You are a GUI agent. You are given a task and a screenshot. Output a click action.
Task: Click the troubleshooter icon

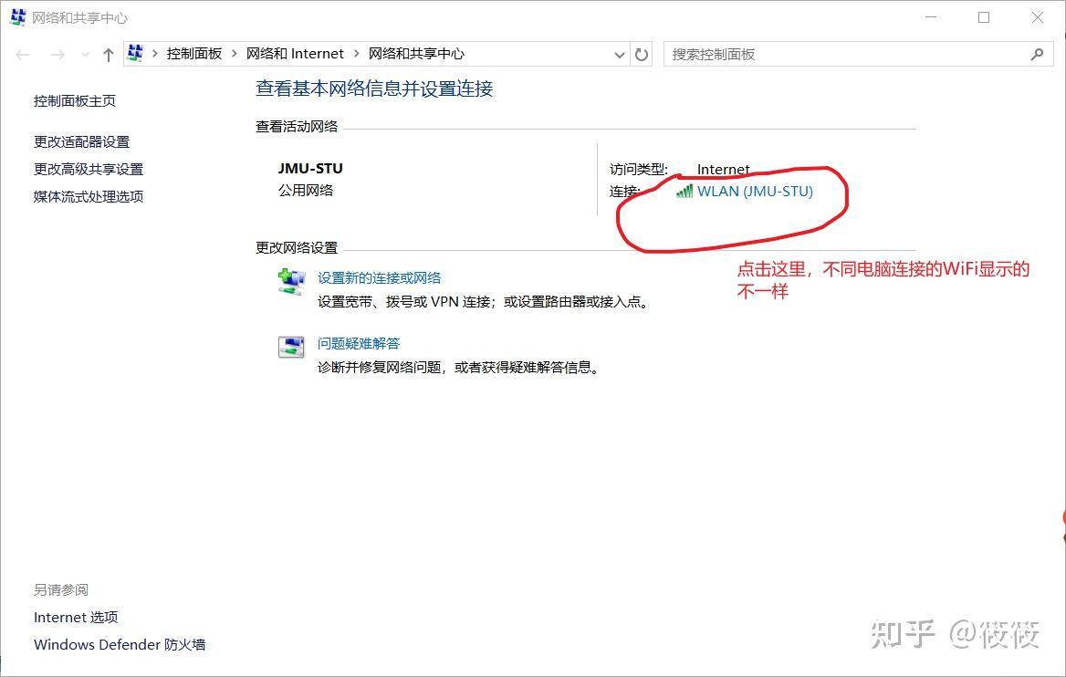click(292, 347)
